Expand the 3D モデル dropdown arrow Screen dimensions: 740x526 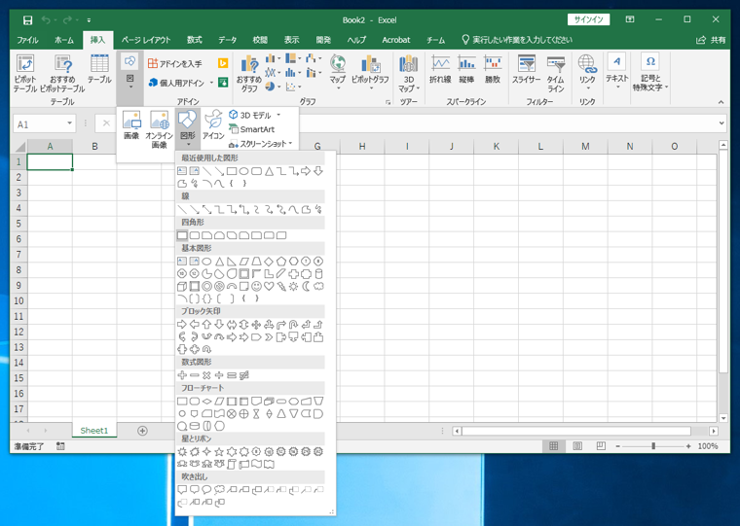278,116
